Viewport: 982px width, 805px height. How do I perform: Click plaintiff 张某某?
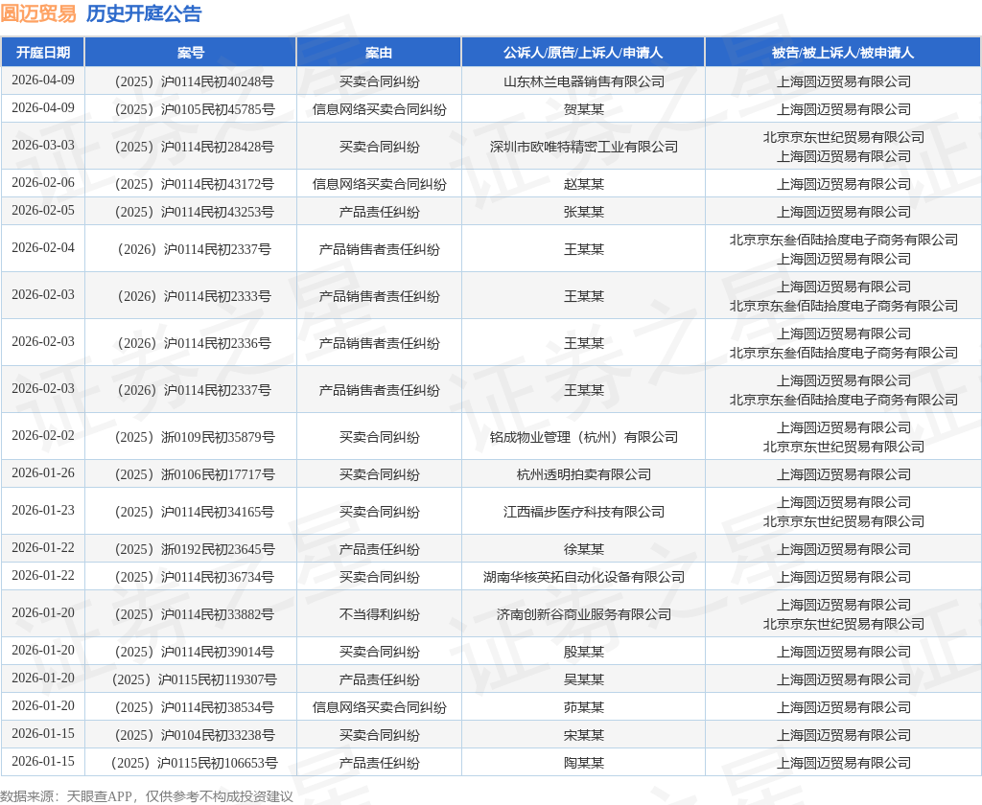click(x=584, y=212)
